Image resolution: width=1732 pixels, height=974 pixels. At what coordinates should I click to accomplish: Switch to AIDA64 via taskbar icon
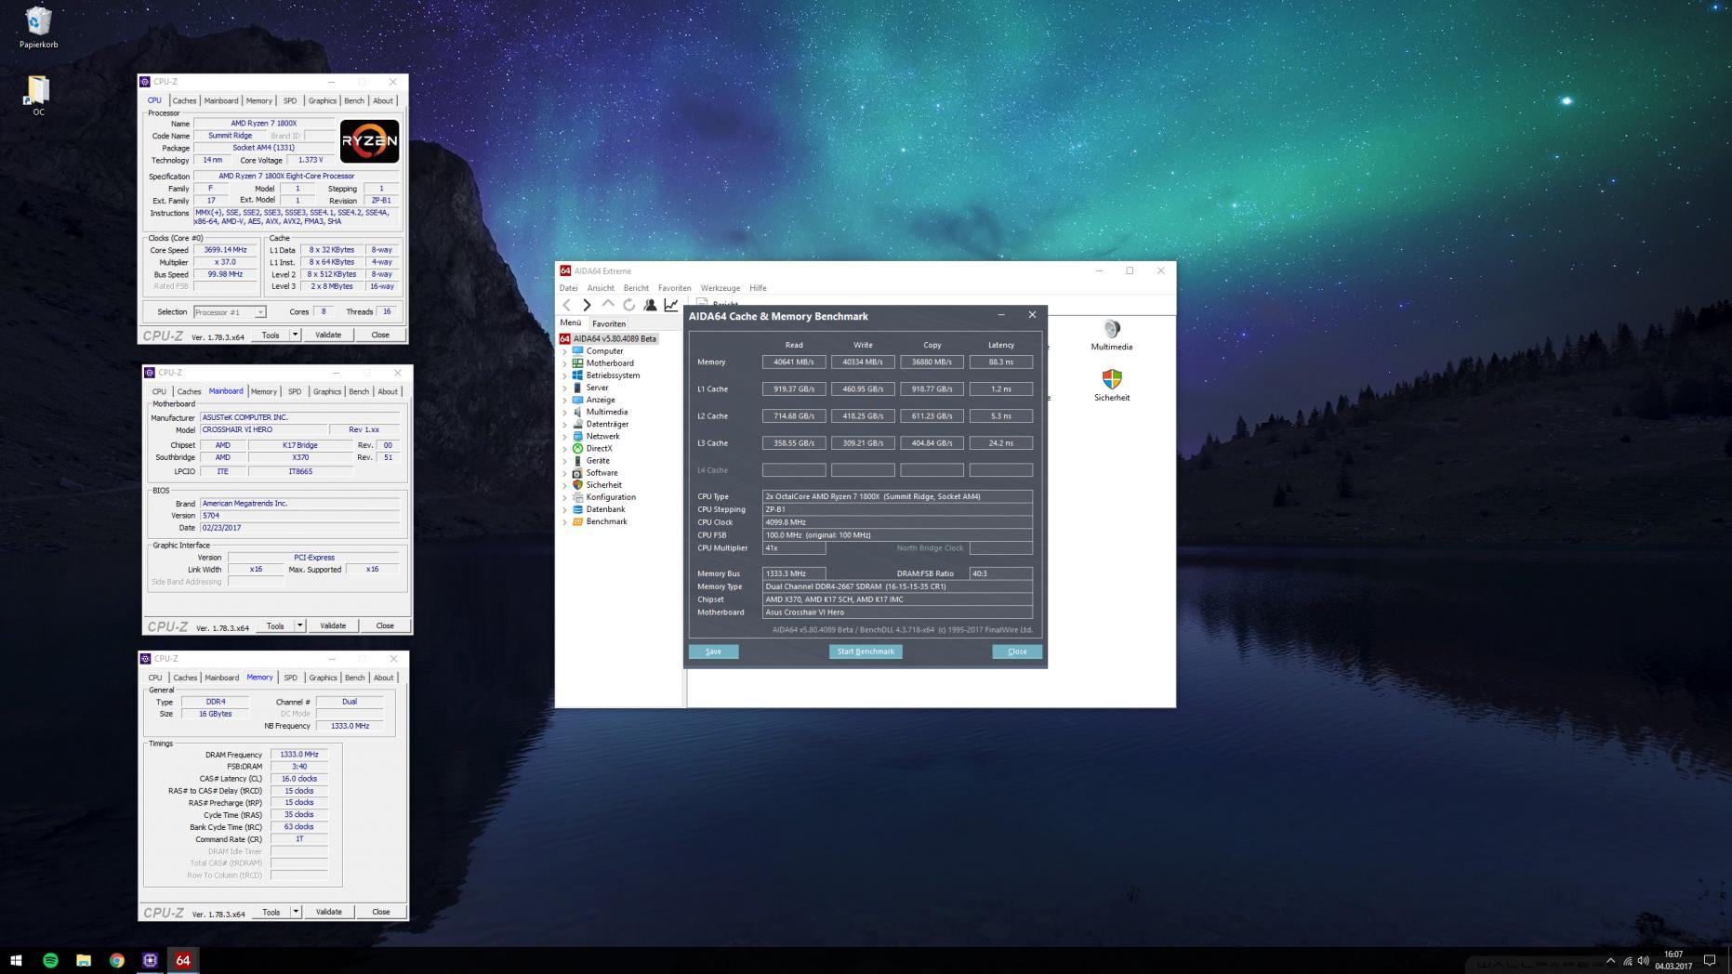click(183, 960)
